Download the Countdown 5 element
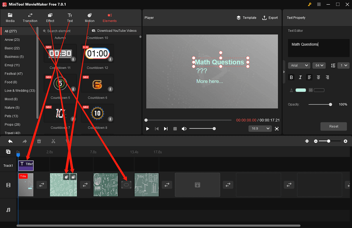Viewport: 352px width, 228px height. (x=73, y=89)
